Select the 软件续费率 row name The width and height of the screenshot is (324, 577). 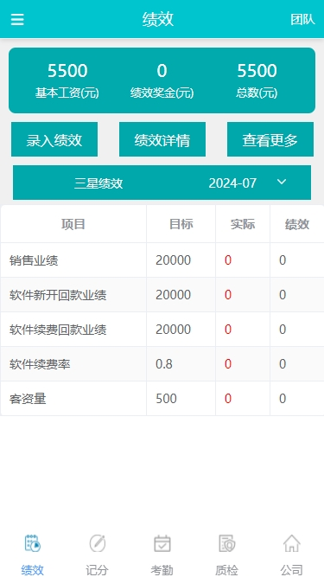tap(40, 364)
